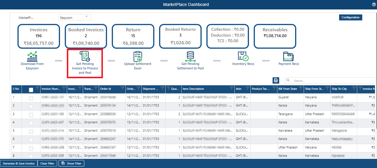The image size is (377, 168).
Task: Open Get Pending Invoice to Process icon
Action: (85, 56)
